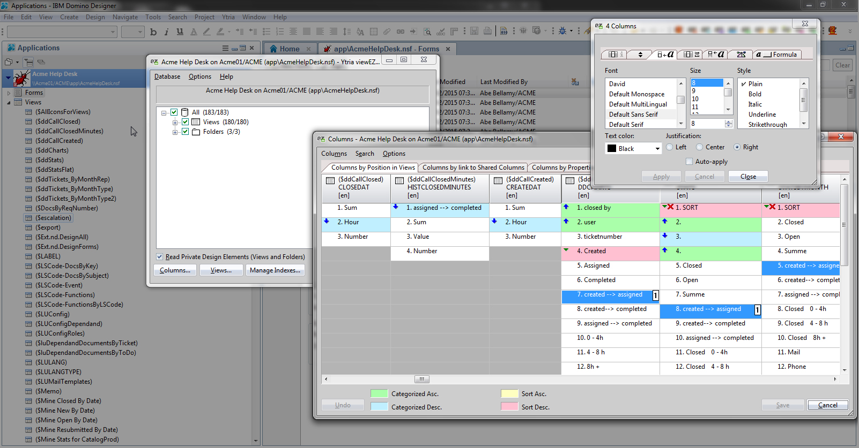Image resolution: width=859 pixels, height=448 pixels.
Task: Open the sorting arrows tab in 4 Columns
Action: (x=640, y=55)
